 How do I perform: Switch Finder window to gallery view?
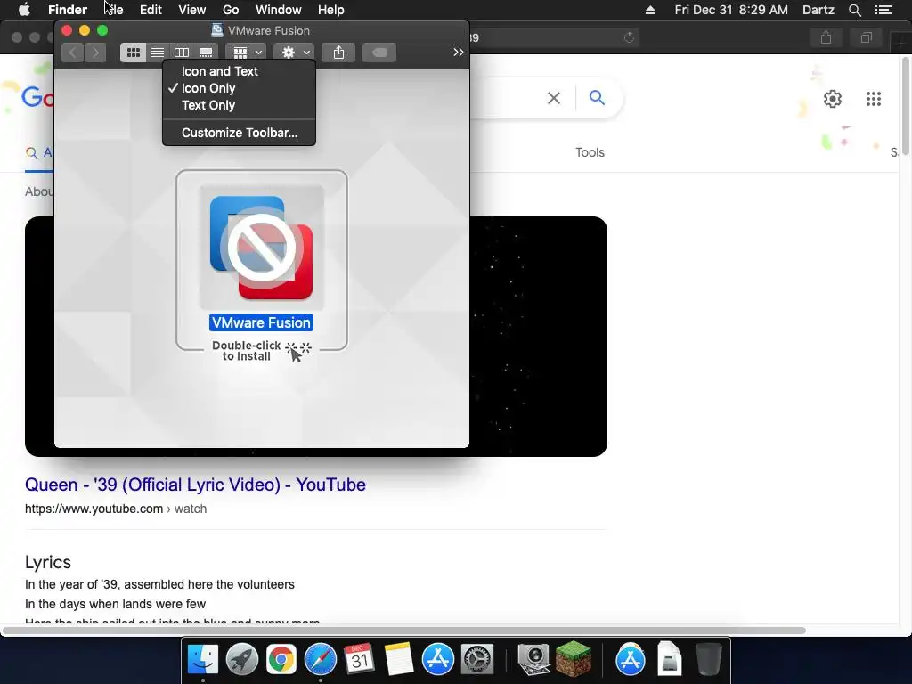coord(206,53)
